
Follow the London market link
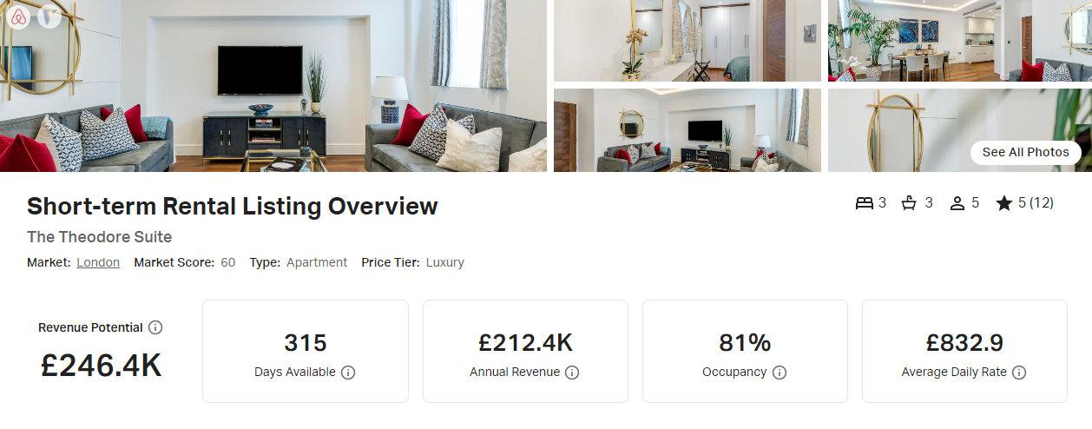(98, 262)
